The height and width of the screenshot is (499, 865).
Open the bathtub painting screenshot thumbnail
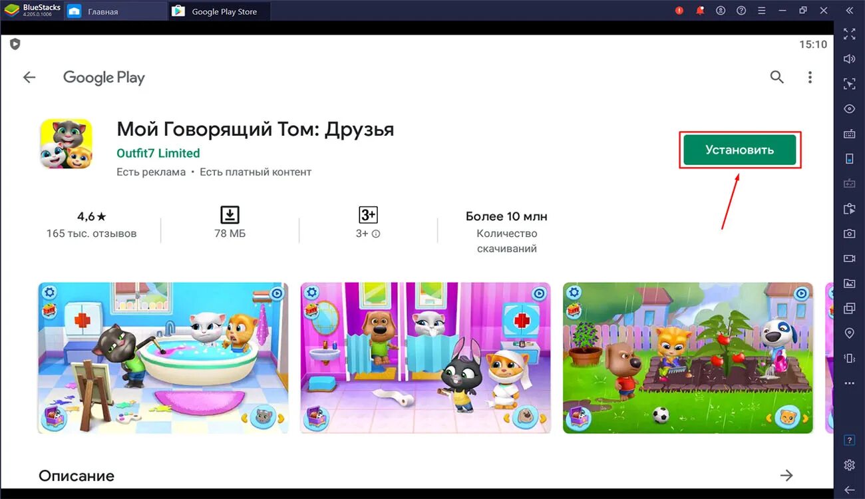coord(163,358)
